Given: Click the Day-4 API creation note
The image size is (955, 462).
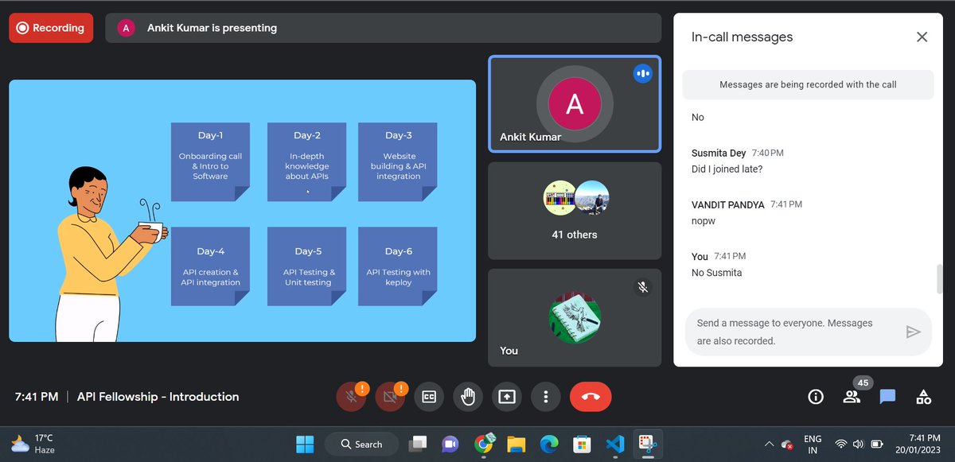Looking at the screenshot, I should click(210, 266).
